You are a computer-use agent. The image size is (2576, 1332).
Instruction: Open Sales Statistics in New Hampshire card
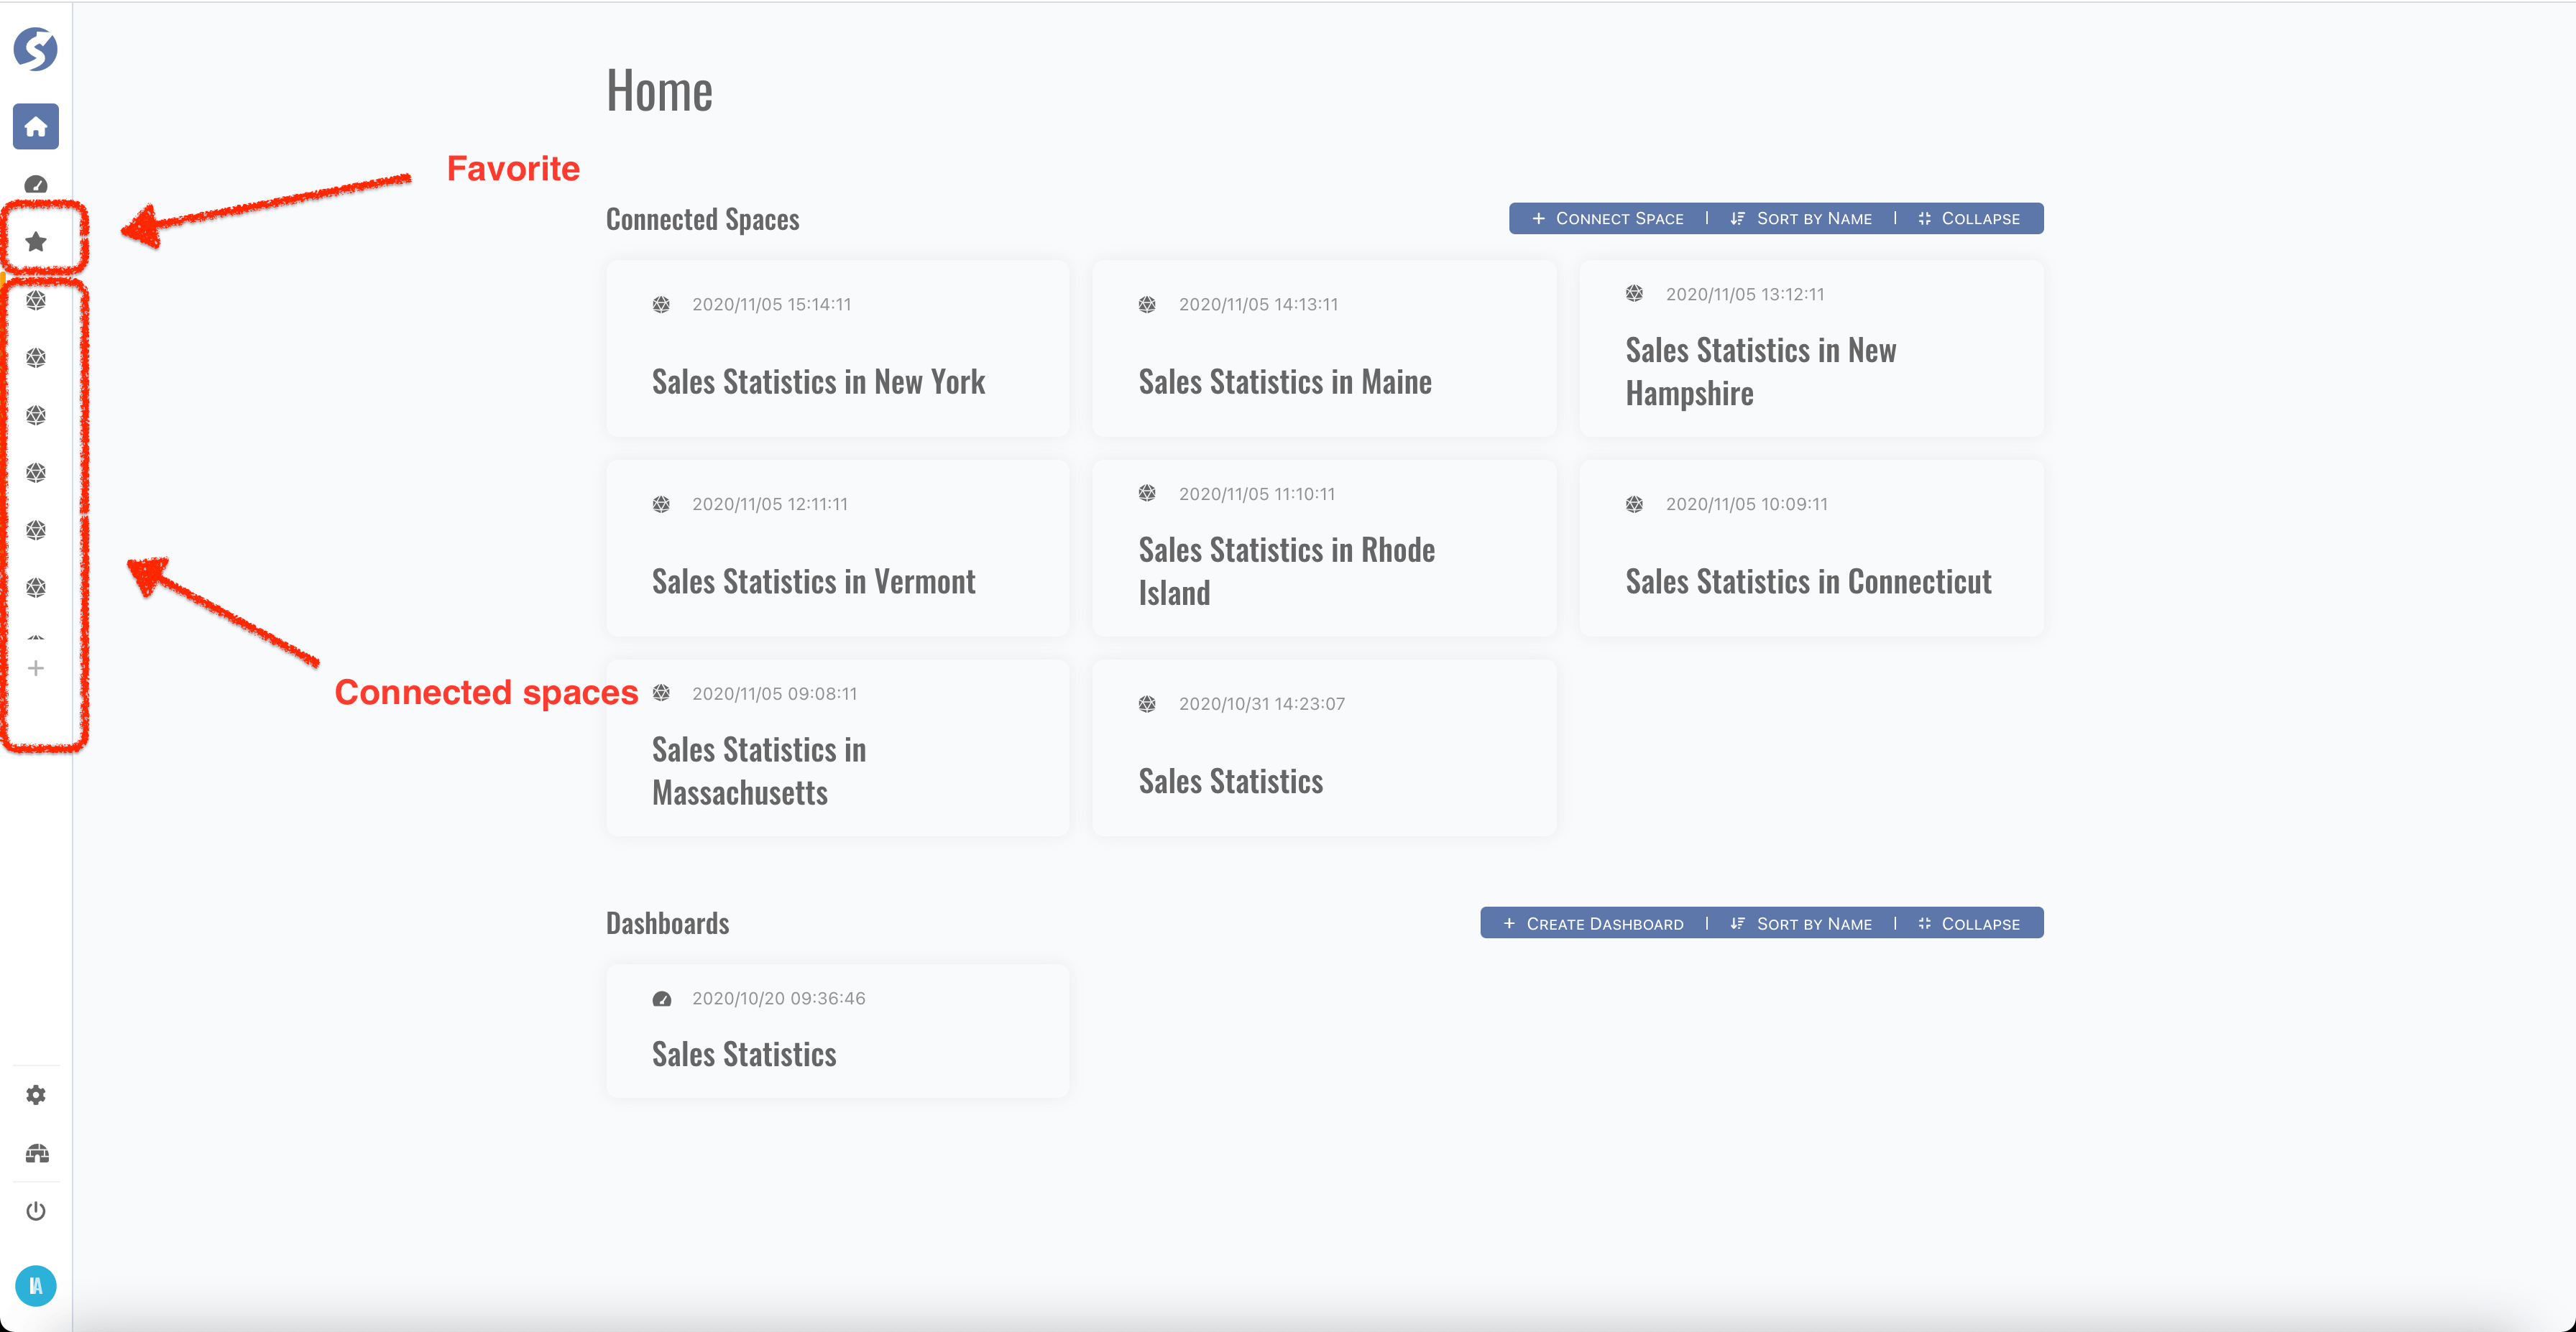pos(1811,348)
